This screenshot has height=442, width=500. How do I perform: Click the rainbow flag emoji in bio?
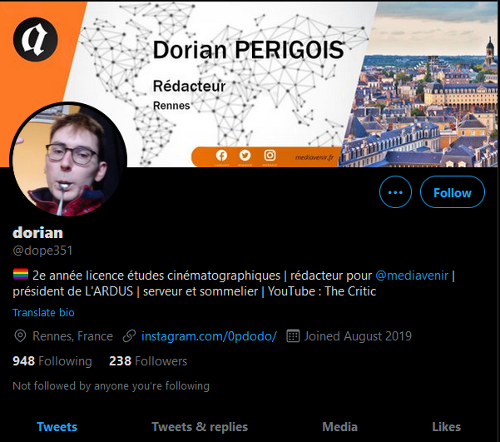(21, 275)
